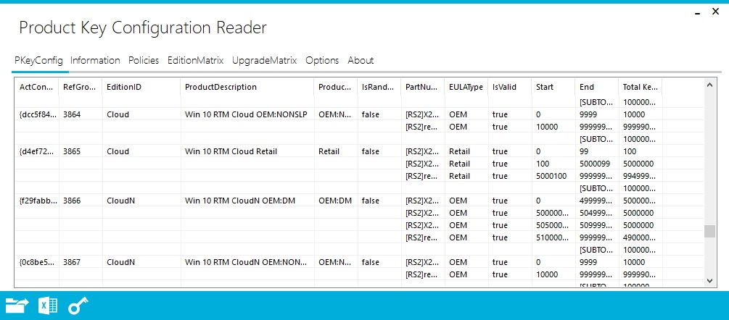The image size is (729, 320).
Task: Open the load file folder icon
Action: (x=17, y=306)
